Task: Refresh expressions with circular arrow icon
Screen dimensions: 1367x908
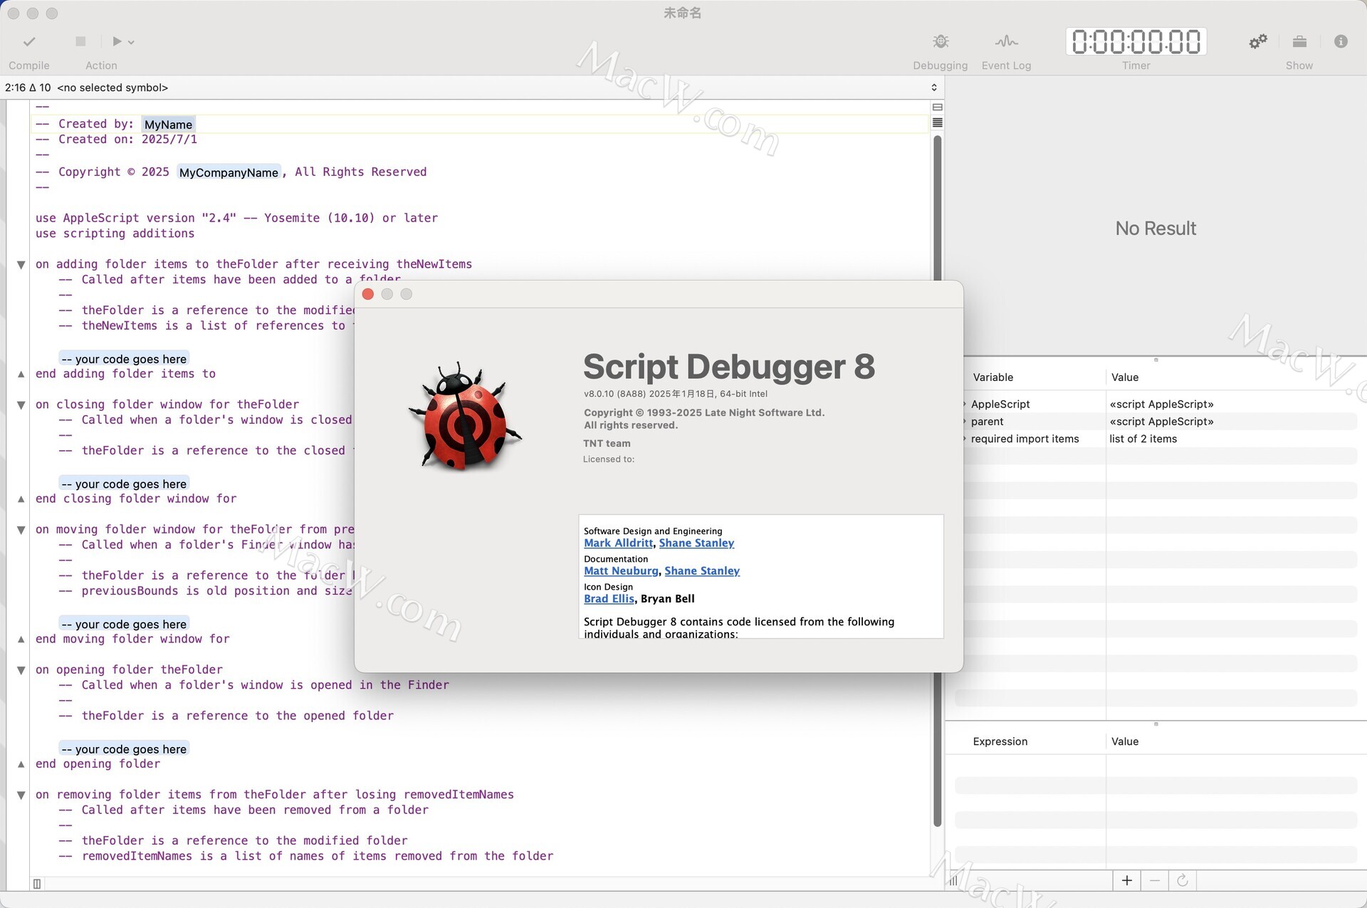Action: point(1183,881)
